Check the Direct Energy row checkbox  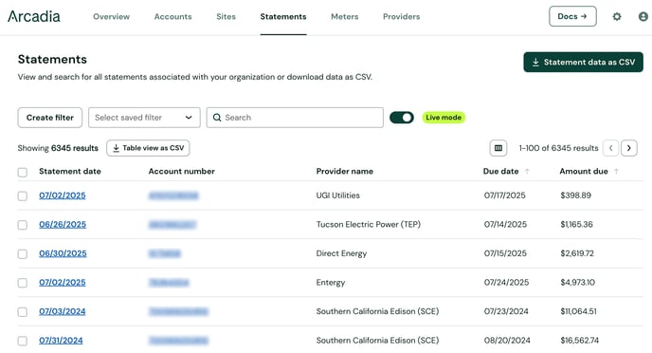click(23, 254)
